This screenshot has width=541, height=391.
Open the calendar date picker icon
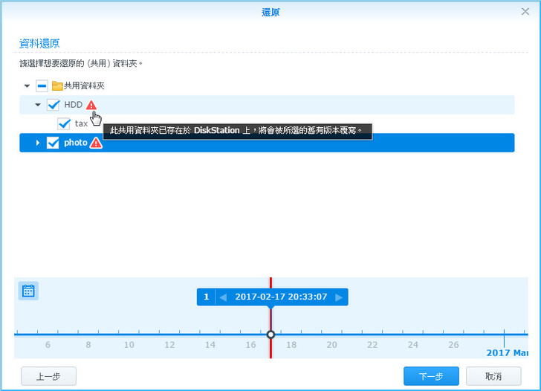(x=28, y=291)
